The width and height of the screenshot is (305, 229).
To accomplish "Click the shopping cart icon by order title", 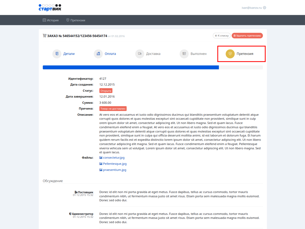I will pyautogui.click(x=45, y=36).
